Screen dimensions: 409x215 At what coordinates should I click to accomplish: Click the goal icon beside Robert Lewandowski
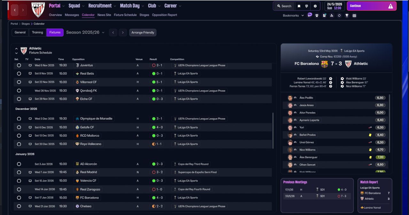coord(331,79)
